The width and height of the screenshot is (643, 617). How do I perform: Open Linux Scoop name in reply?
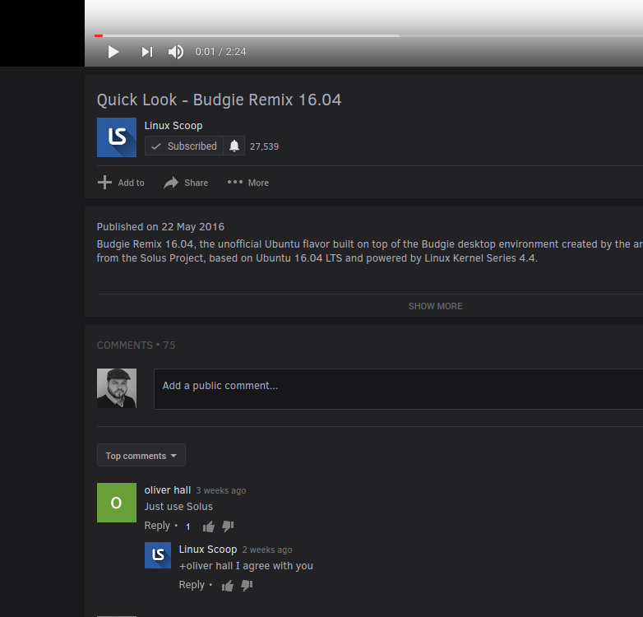(x=208, y=550)
